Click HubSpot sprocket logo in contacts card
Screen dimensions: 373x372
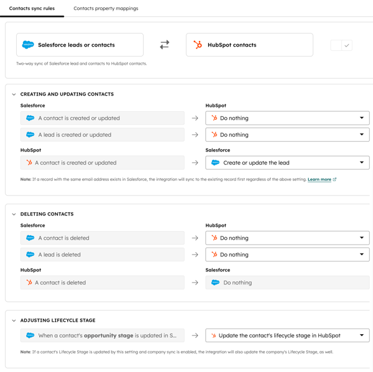[x=198, y=45]
